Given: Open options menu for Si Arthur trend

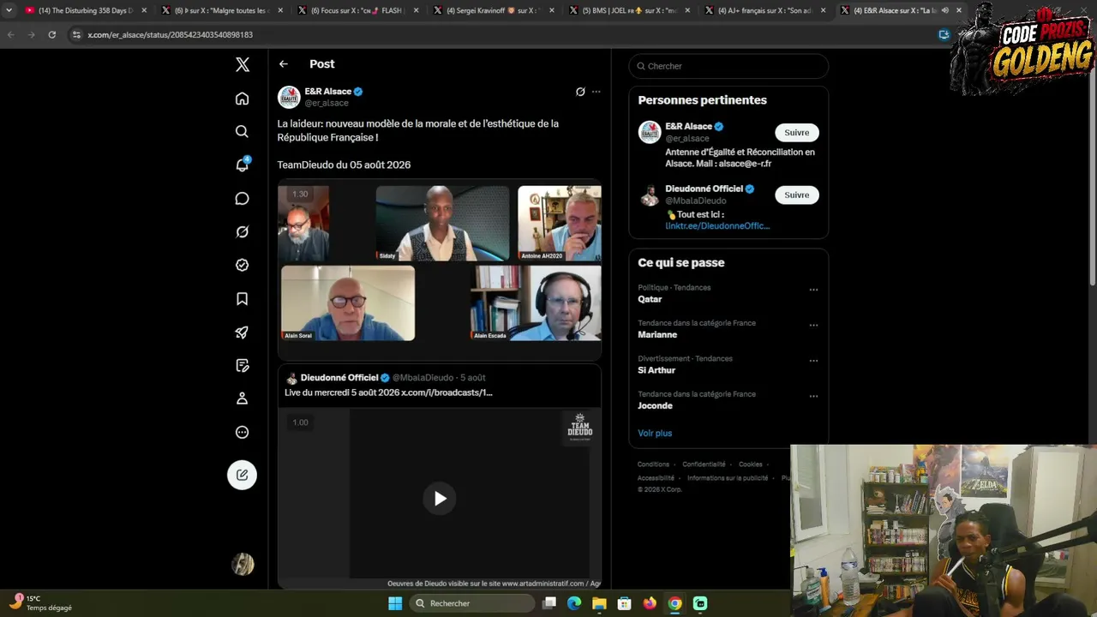Looking at the screenshot, I should point(813,361).
